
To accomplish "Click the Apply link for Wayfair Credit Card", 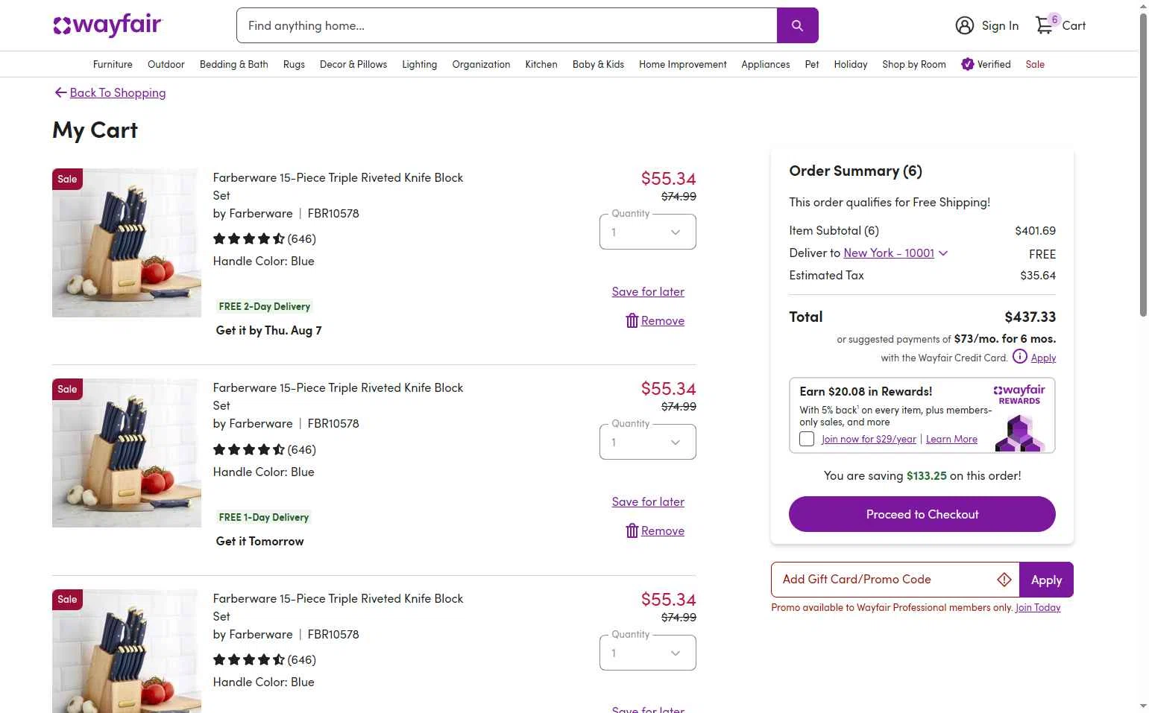I will 1043,358.
